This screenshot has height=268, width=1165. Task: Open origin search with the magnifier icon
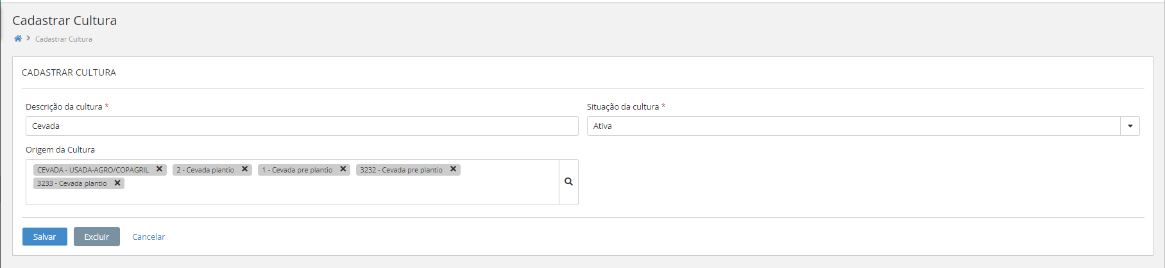coord(568,182)
